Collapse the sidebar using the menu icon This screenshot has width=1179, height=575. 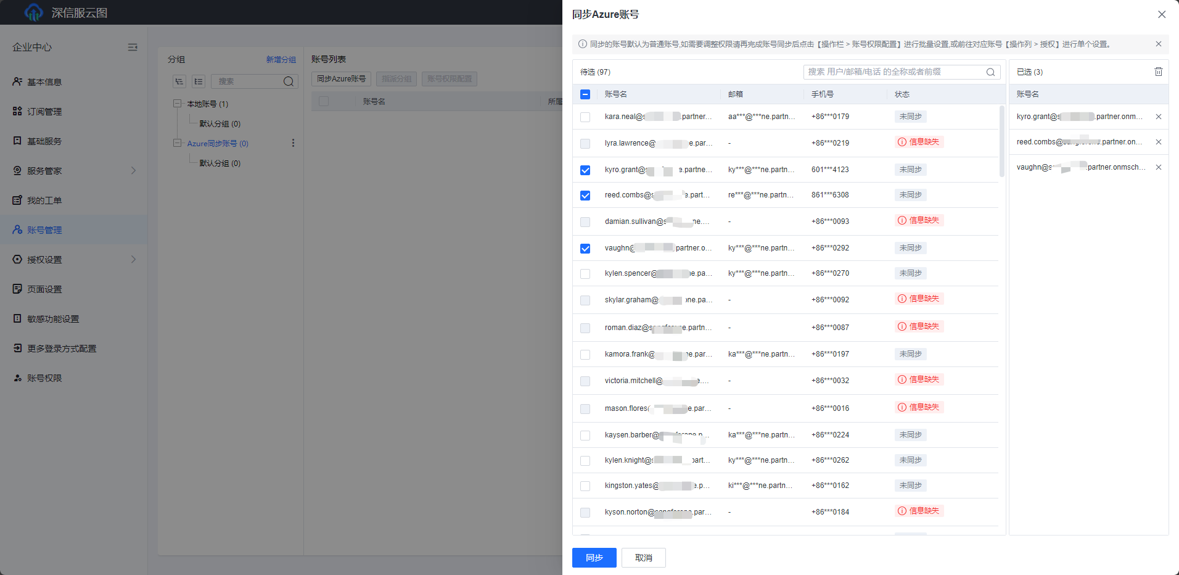[x=133, y=48]
